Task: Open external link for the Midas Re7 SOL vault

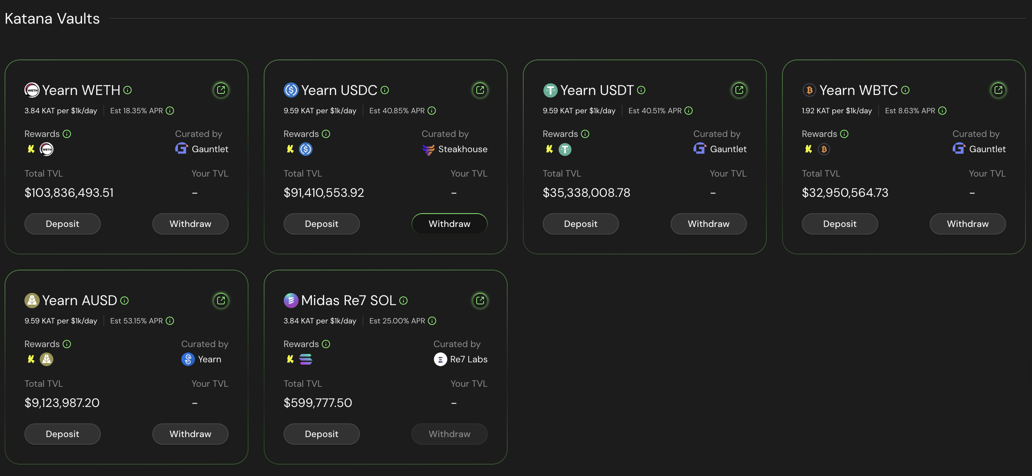Action: (x=480, y=300)
